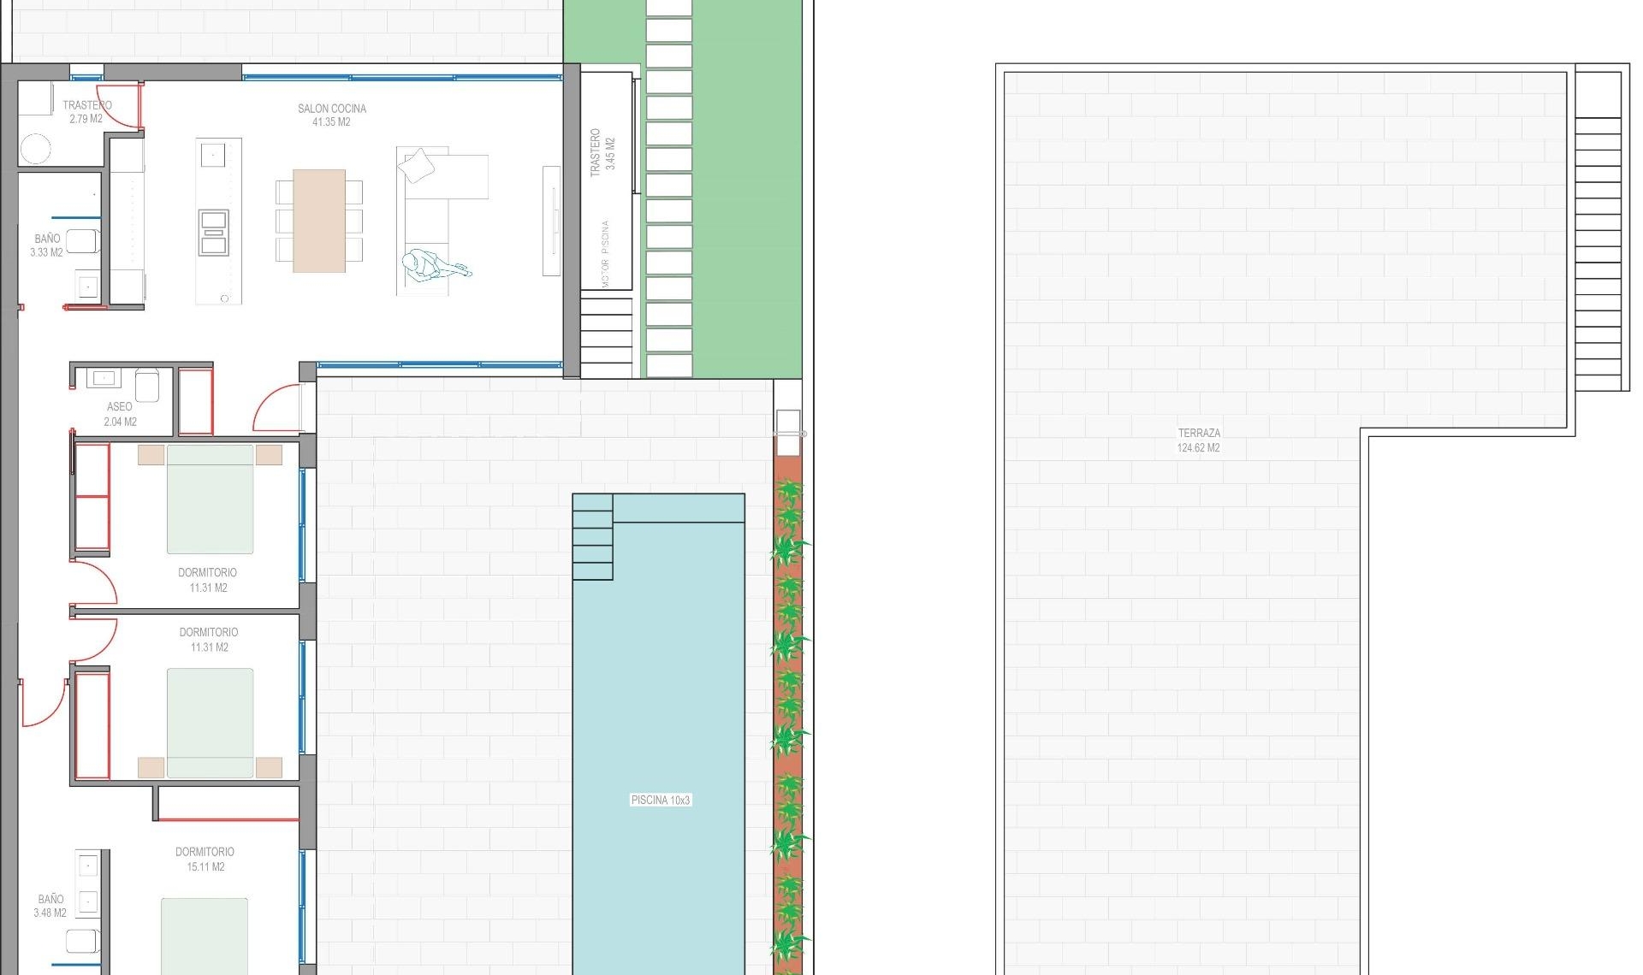Image resolution: width=1643 pixels, height=975 pixels.
Task: Click the DORMITORIO 15.11 M2 label
Action: pos(205,859)
